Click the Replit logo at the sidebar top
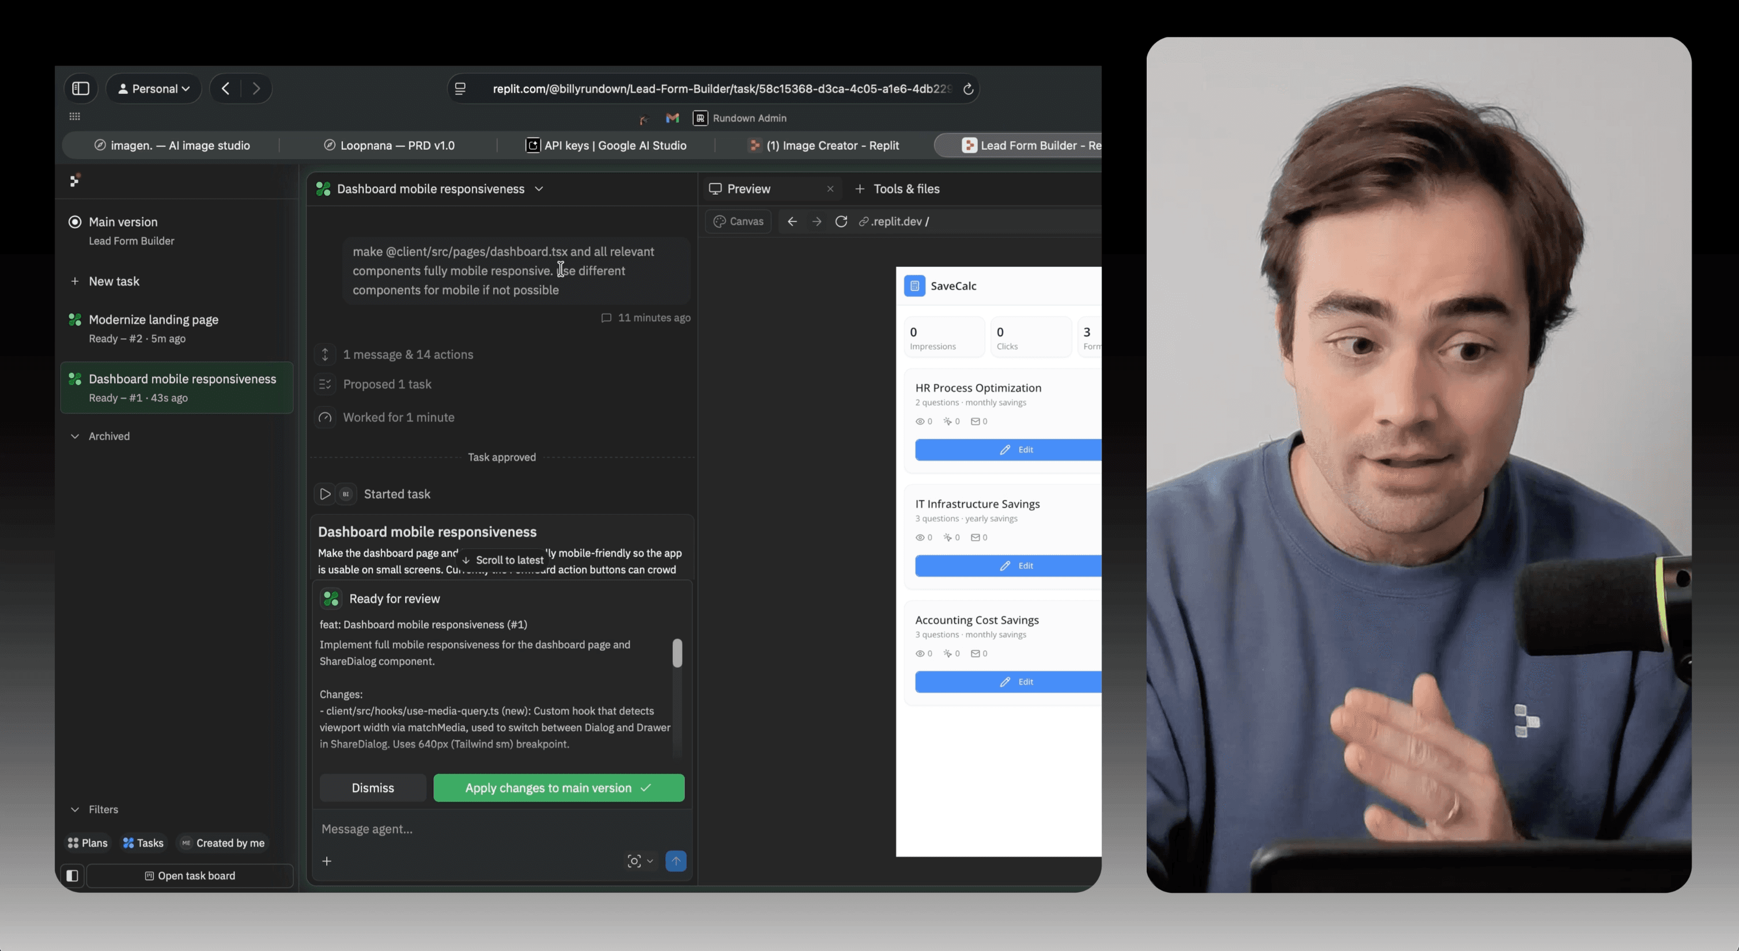This screenshot has width=1739, height=951. point(75,180)
